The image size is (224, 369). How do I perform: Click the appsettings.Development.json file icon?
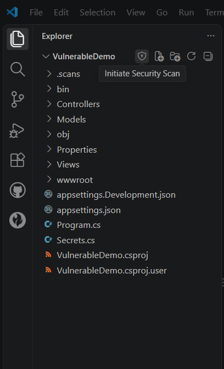pos(48,194)
